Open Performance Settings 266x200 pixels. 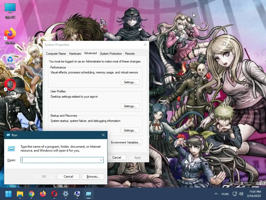(x=130, y=82)
